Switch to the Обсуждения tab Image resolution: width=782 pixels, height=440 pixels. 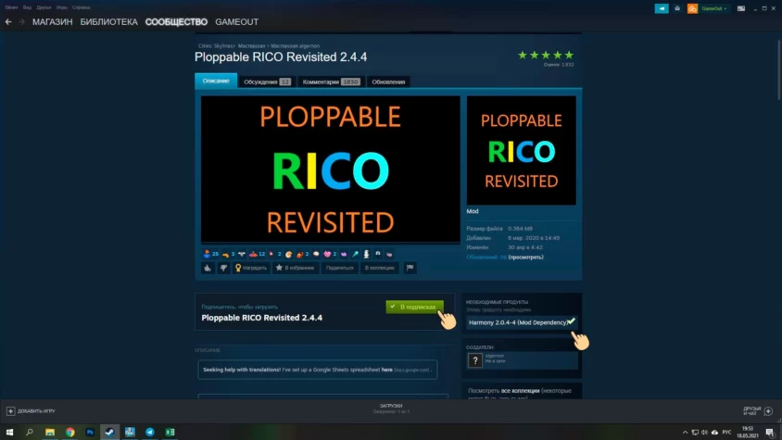(267, 82)
